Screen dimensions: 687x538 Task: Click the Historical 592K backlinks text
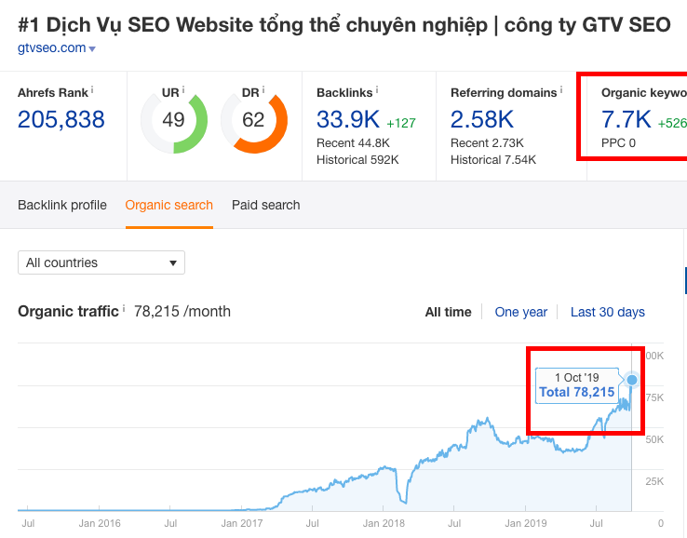coord(357,160)
